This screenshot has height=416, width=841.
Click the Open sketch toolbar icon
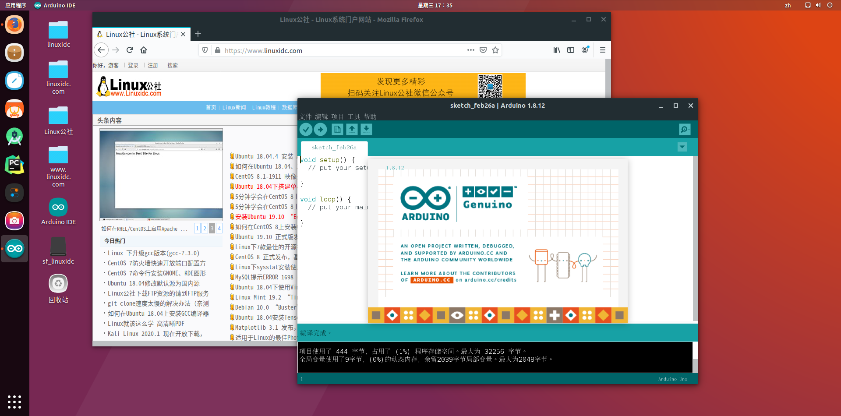coord(352,129)
